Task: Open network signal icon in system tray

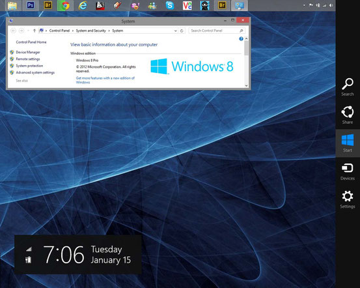Action: [324, 5]
